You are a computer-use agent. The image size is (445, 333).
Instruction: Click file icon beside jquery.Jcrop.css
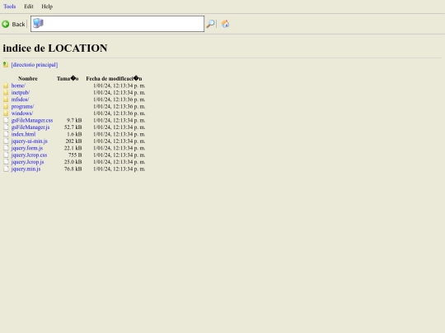click(x=6, y=155)
